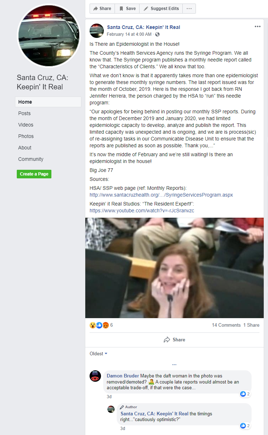Viewport: 268px width, 435px height.
Task: Open Damon Bruder's profile avatar
Action: click(x=95, y=376)
